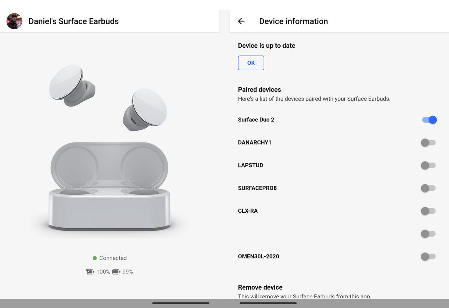This screenshot has width=449, height=308.
Task: Tap the right screen navigation gesture bar
Action: click(x=268, y=303)
